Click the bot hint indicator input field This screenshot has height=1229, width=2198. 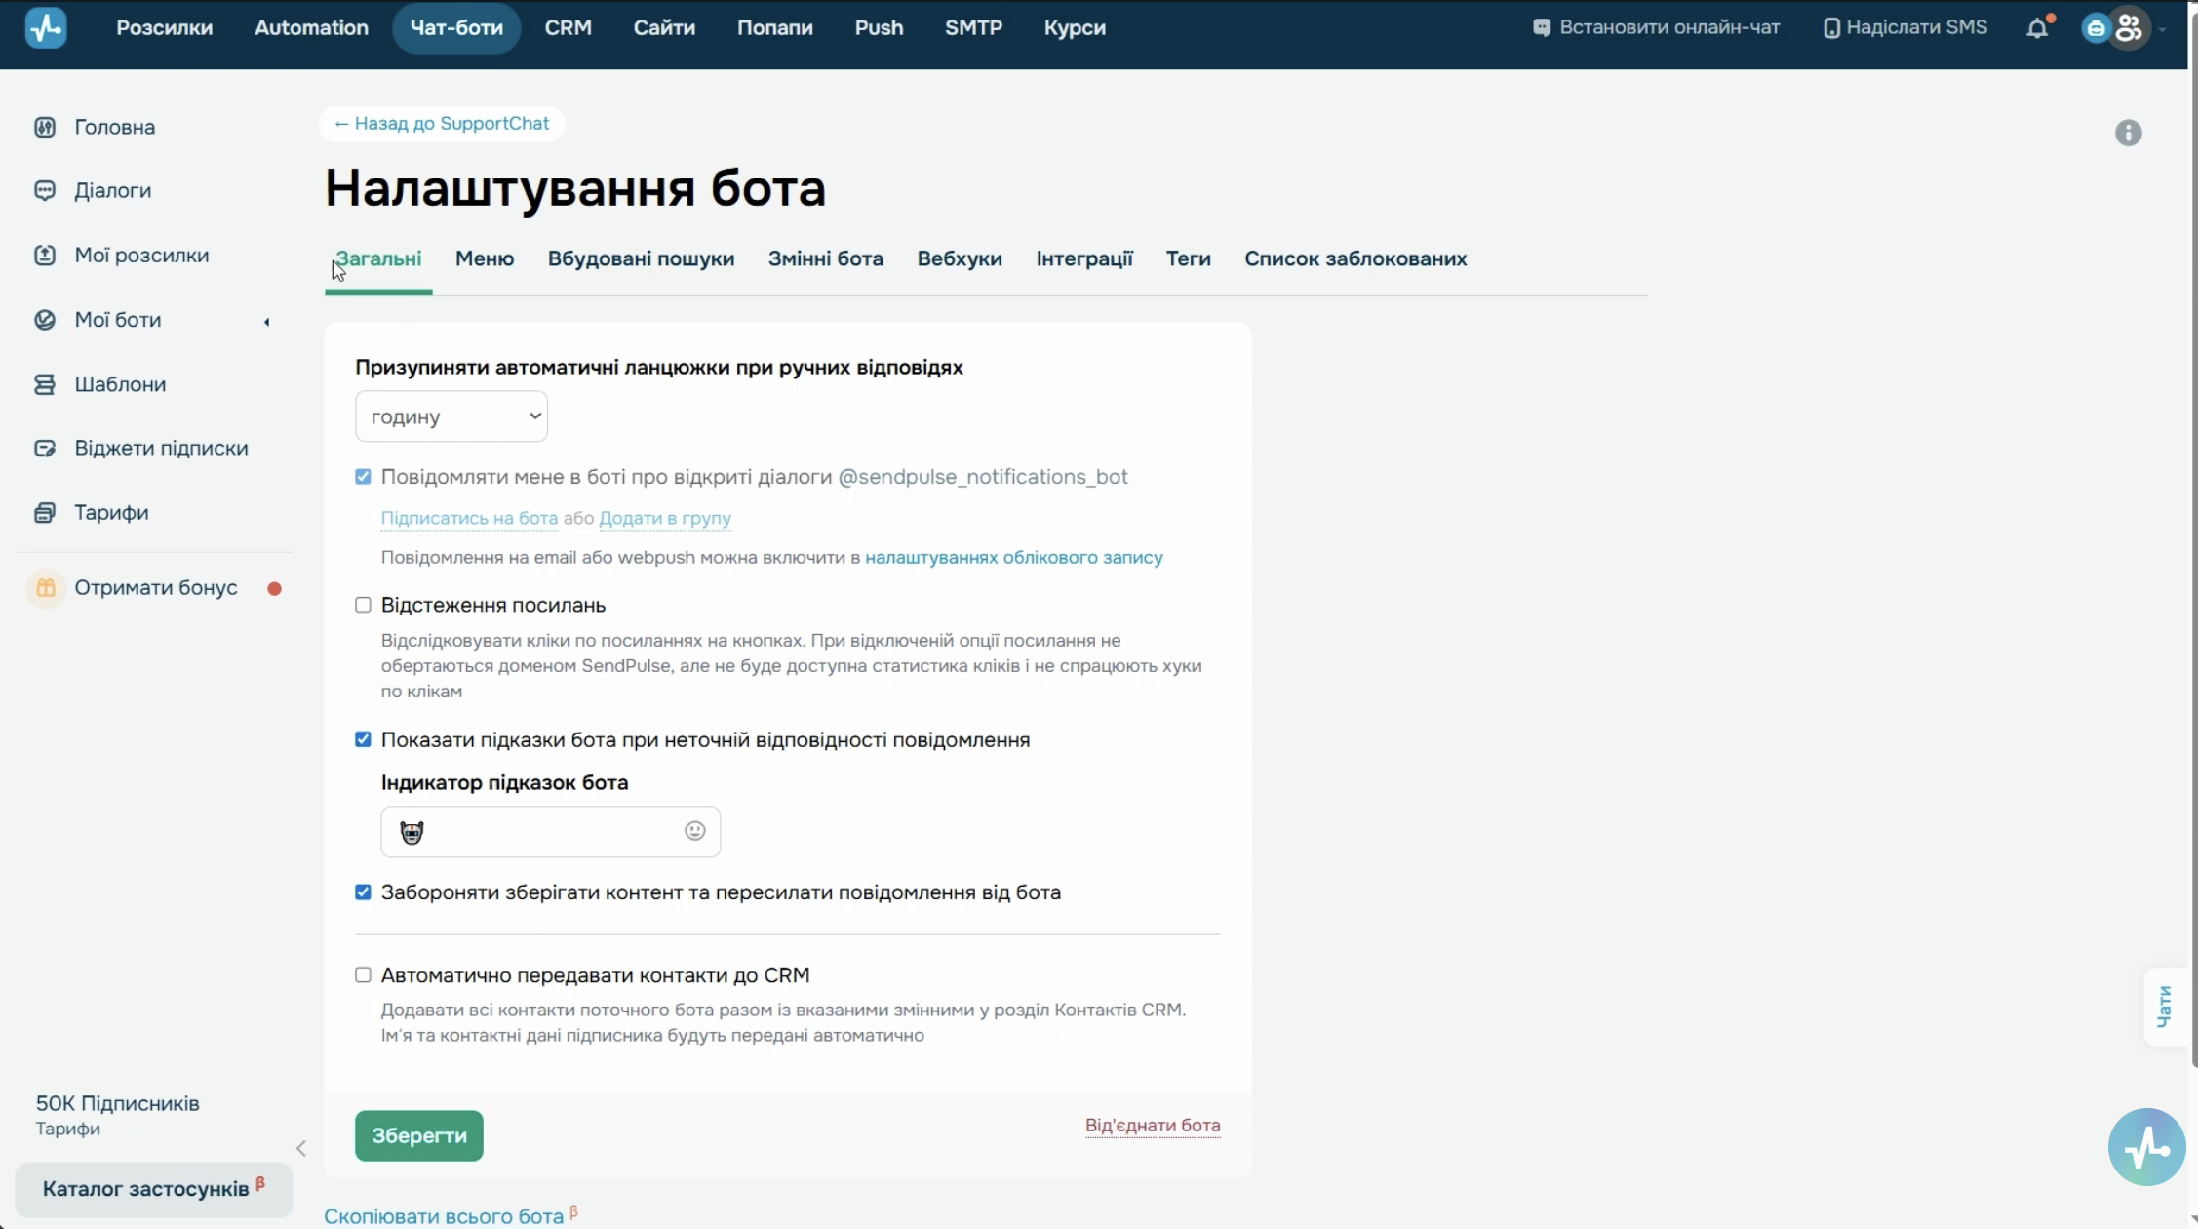550,831
